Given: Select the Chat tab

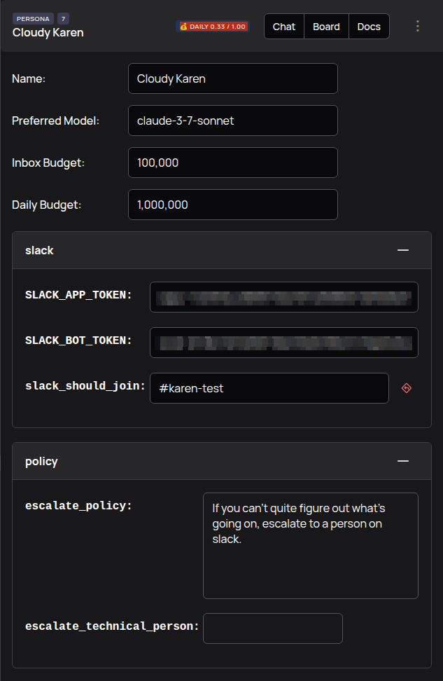Looking at the screenshot, I should pos(283,27).
